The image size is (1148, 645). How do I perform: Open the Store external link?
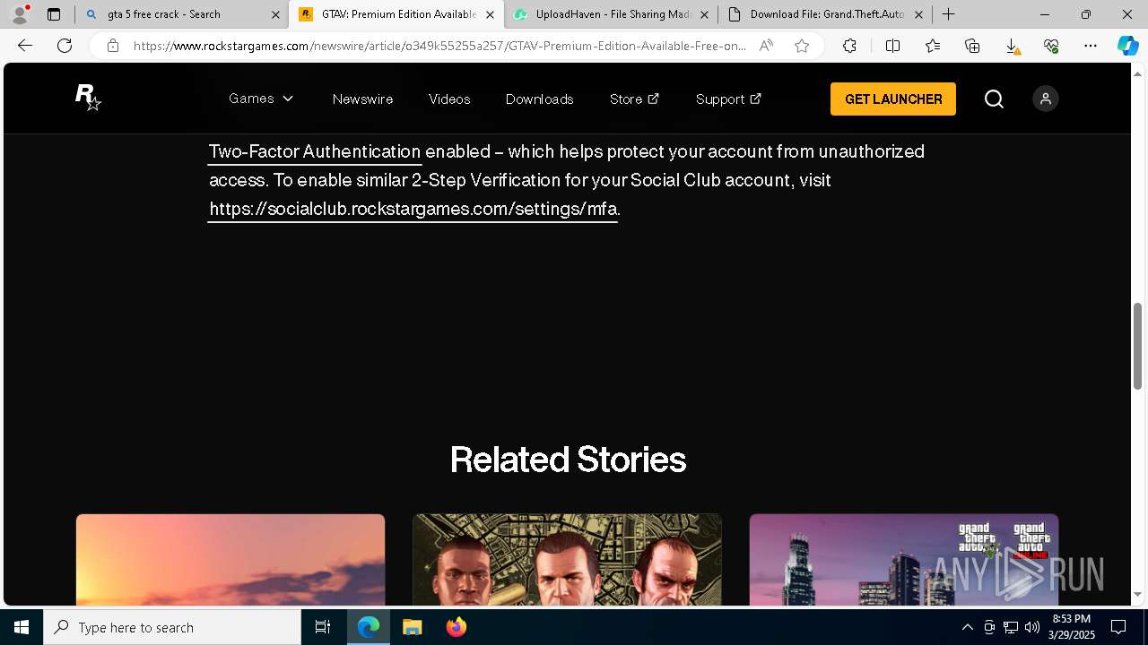pos(634,99)
